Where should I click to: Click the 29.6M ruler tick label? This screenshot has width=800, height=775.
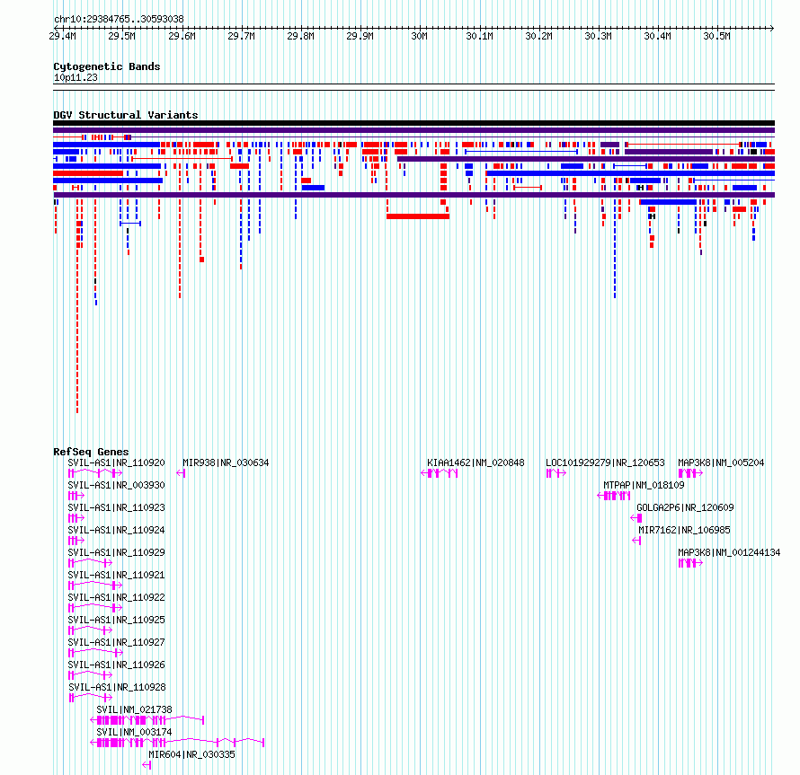coord(182,36)
